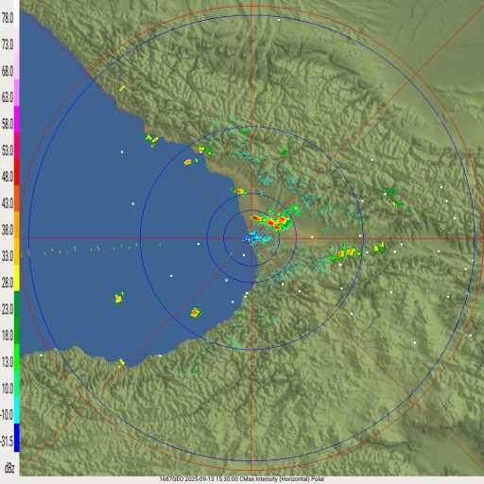Image resolution: width=484 pixels, height=484 pixels.
Task: Click the yellow echo over sea in far southwest
Action: [119, 297]
